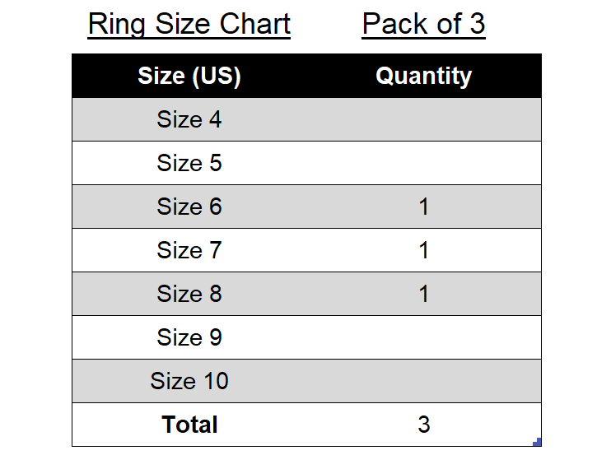Click the table resize handle at bottom-right corner
Screen dimensions: 597x469
[x=538, y=443]
